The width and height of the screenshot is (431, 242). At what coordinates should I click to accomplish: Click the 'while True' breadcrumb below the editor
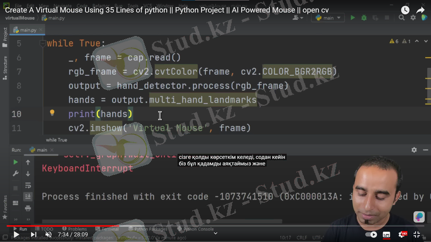click(57, 140)
